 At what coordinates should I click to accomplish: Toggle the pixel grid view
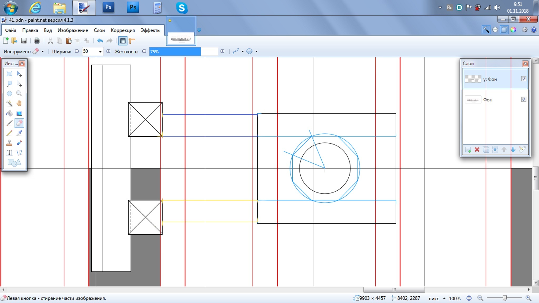point(123,41)
